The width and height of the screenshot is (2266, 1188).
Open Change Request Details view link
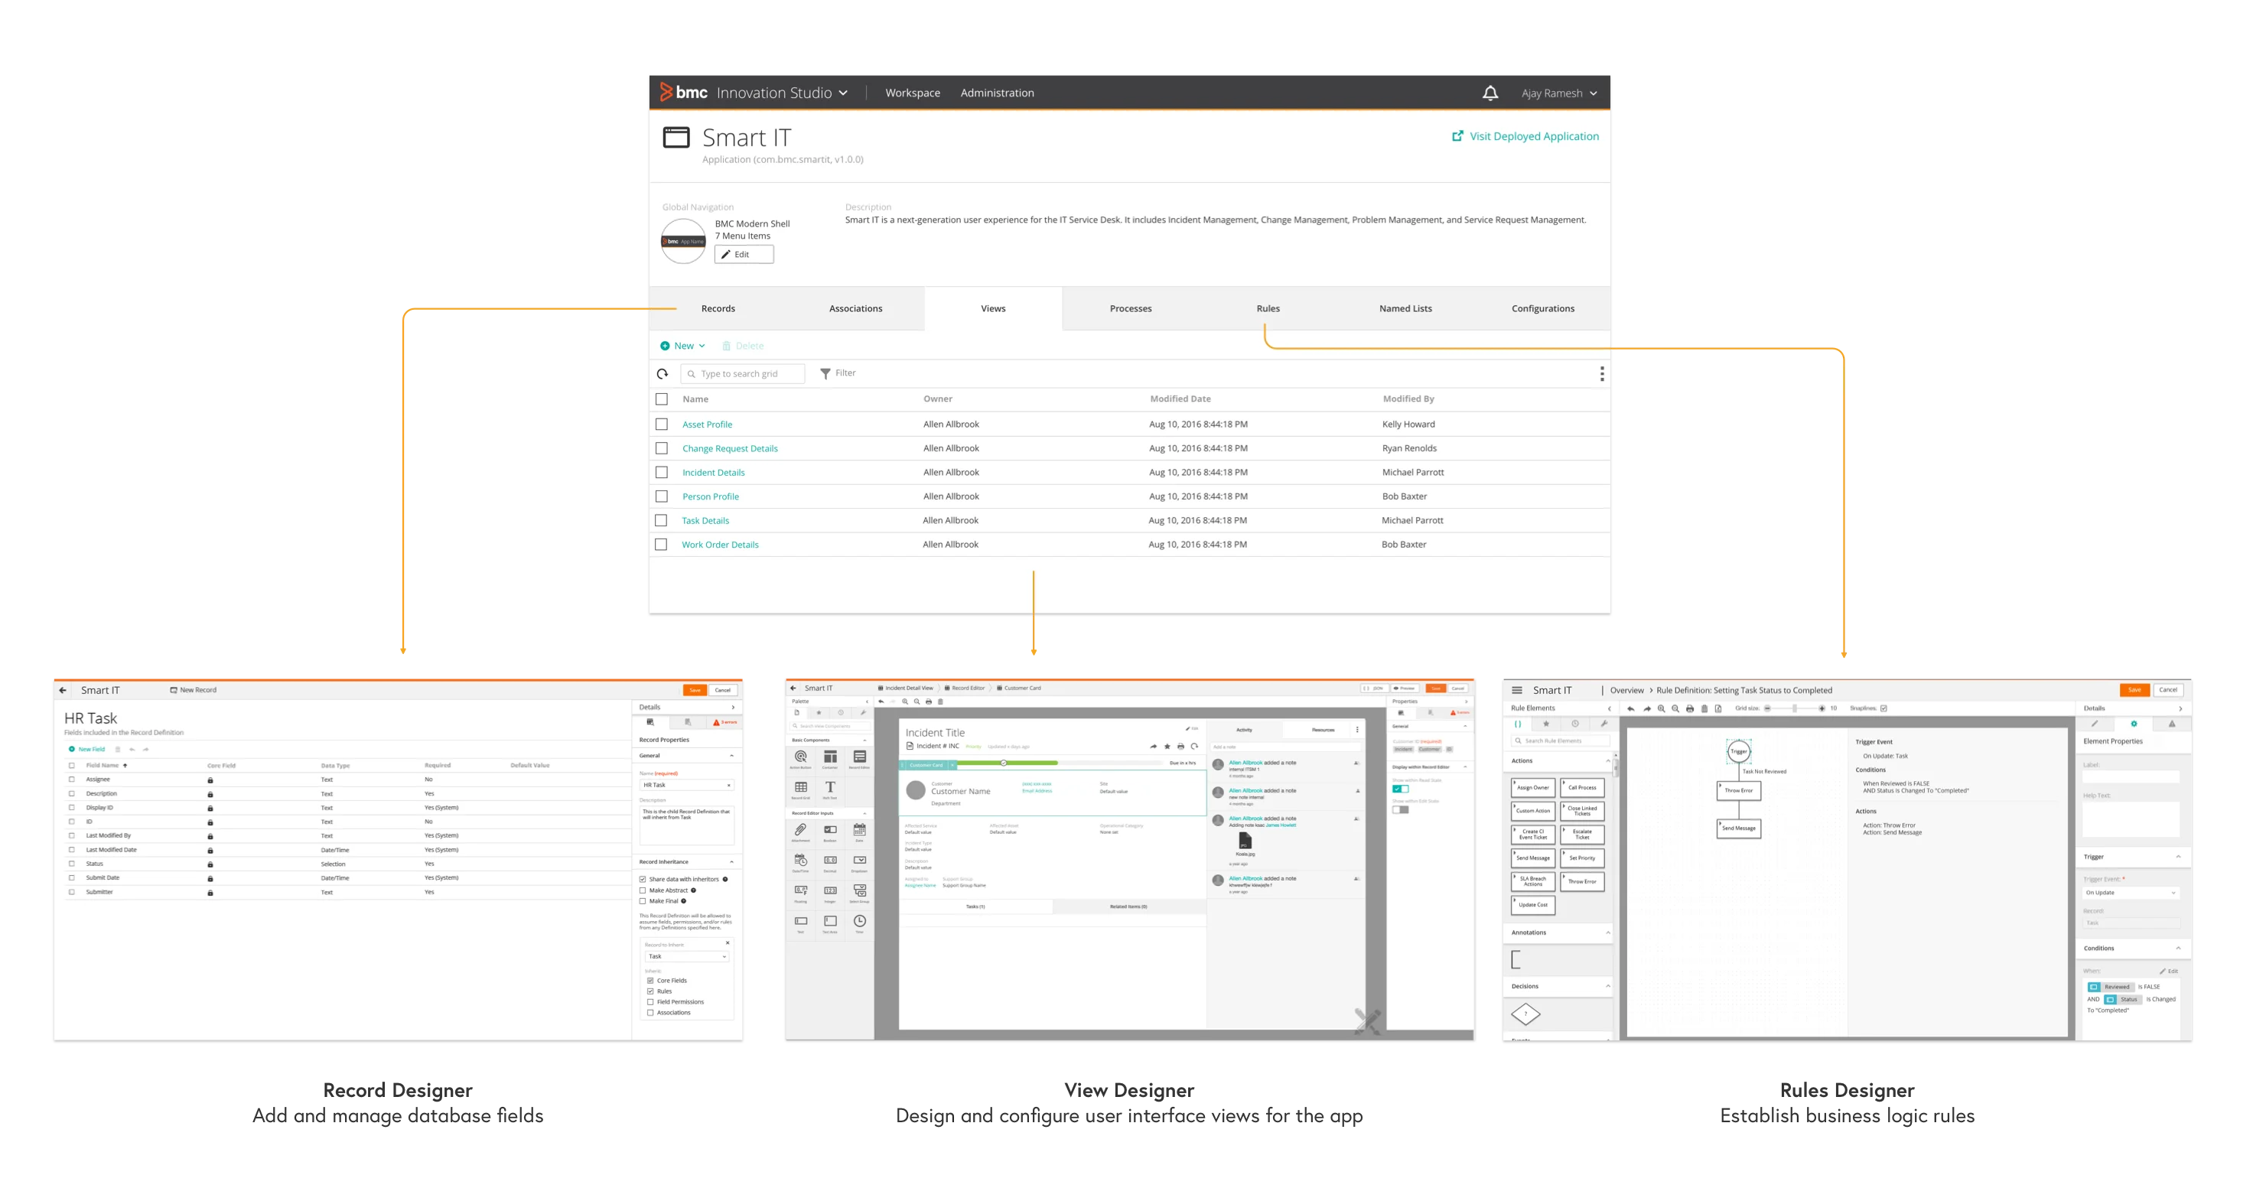point(729,449)
